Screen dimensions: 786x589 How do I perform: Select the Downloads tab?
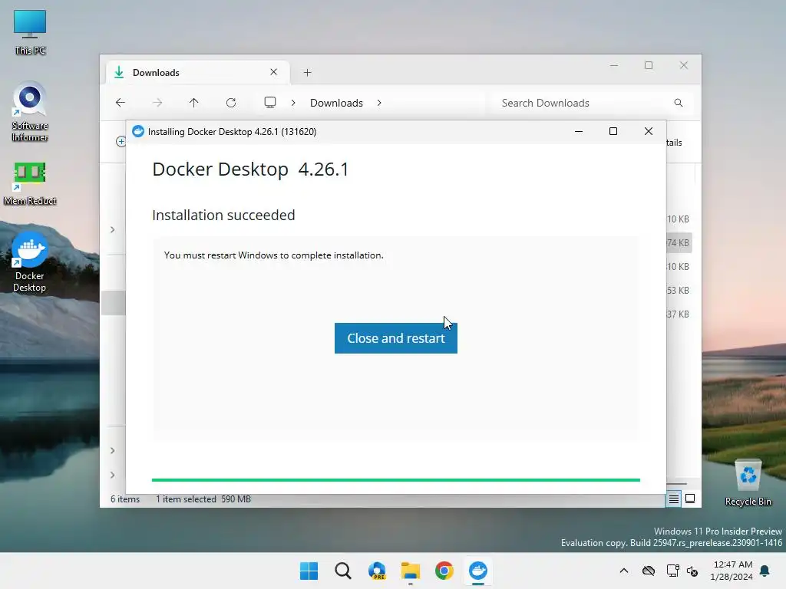pyautogui.click(x=198, y=73)
